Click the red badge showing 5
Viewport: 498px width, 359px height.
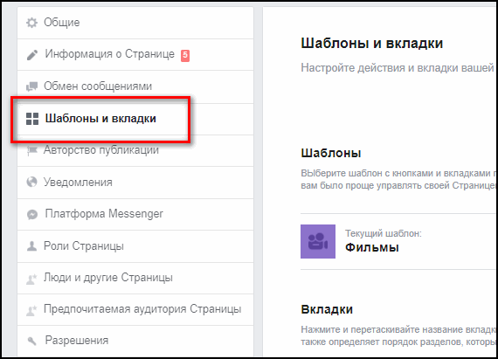pos(185,56)
